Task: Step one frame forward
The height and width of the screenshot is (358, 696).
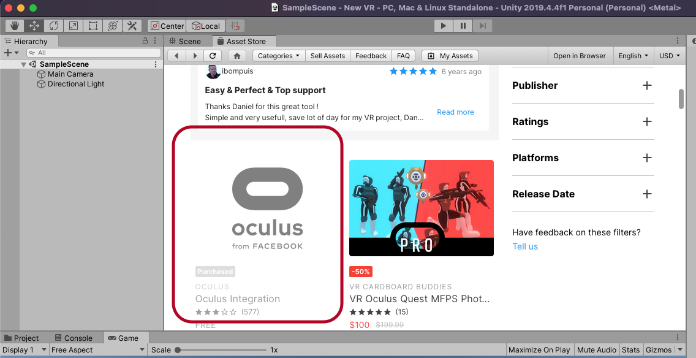Action: click(x=483, y=26)
